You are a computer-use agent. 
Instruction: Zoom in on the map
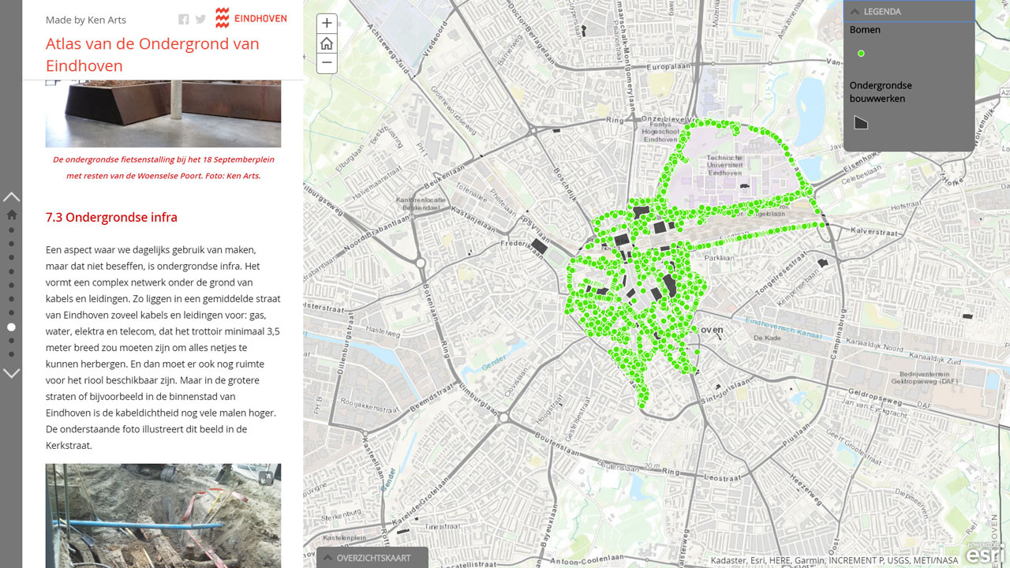pos(327,24)
